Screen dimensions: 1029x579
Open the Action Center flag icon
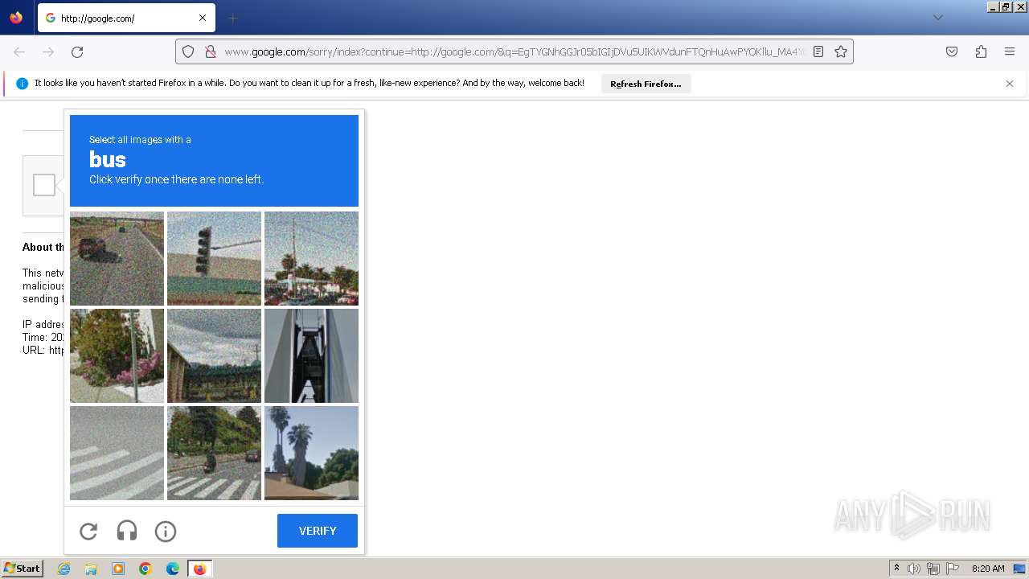[x=953, y=569]
